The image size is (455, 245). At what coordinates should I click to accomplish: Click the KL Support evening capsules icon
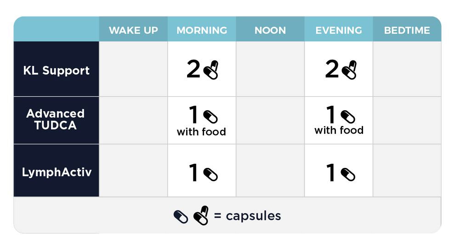(x=349, y=70)
